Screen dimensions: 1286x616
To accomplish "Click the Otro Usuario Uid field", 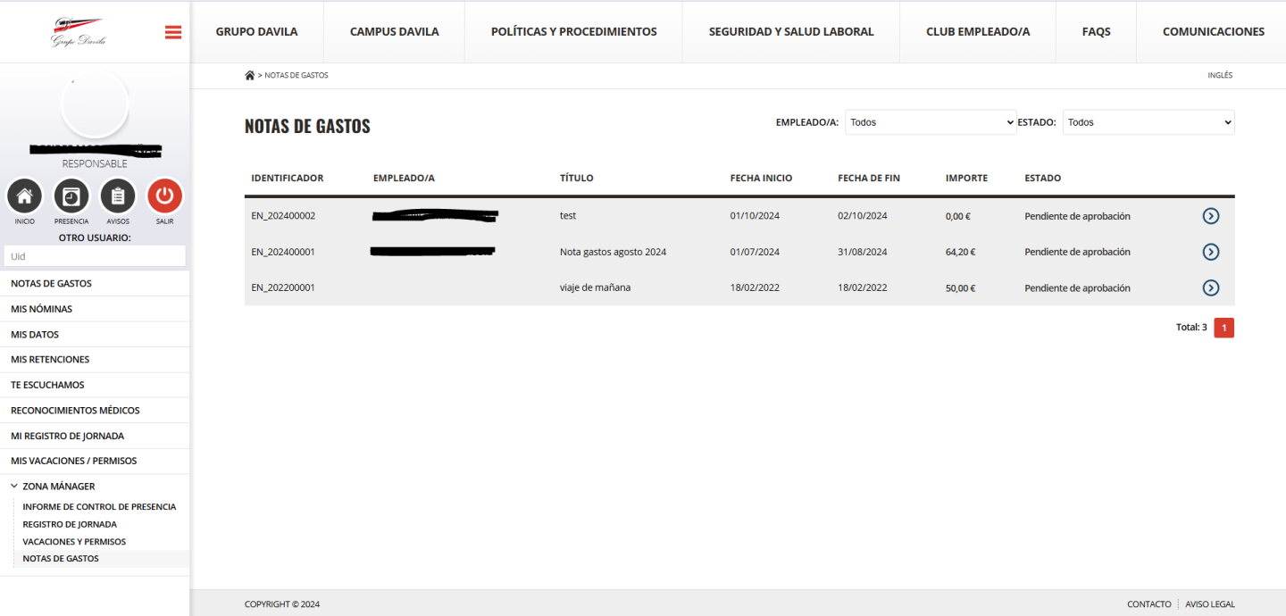I will (x=95, y=256).
